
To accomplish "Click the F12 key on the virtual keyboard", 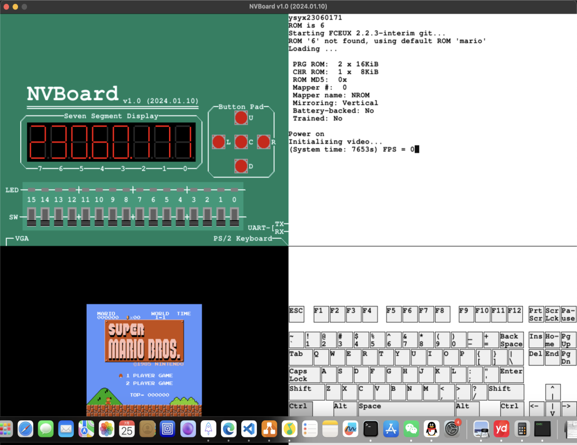I will (x=515, y=314).
